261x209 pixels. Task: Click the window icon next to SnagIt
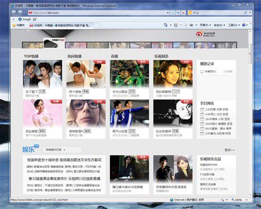(35, 19)
